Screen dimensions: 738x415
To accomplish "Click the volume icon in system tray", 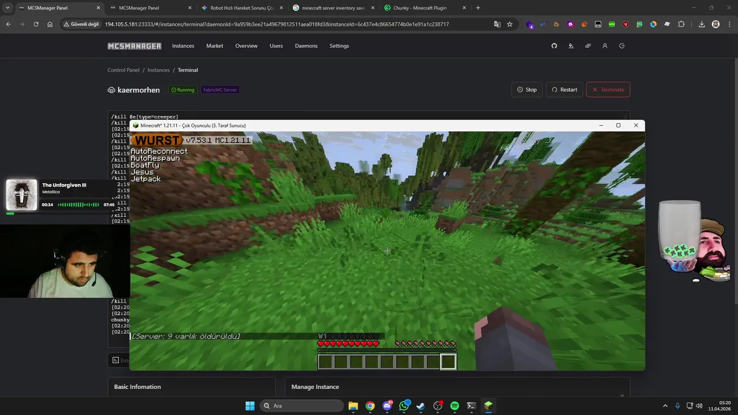I will click(699, 406).
